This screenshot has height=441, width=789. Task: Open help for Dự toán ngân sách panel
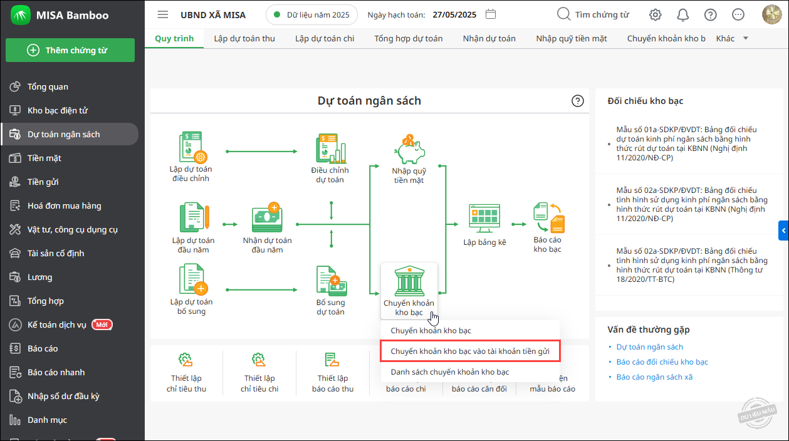578,101
